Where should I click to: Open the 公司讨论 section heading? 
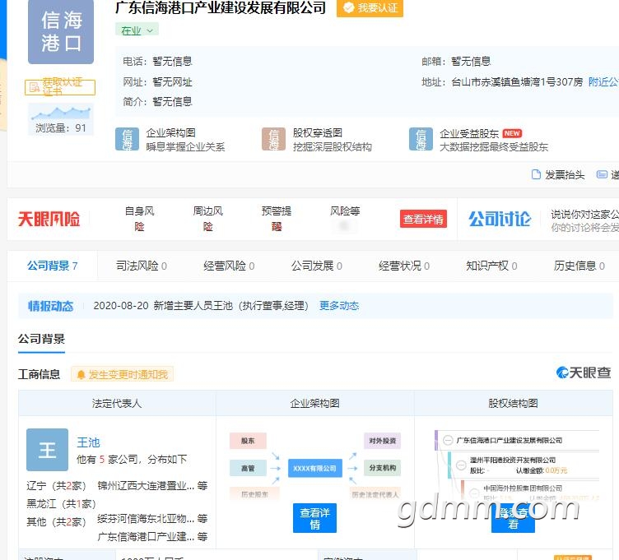[500, 220]
